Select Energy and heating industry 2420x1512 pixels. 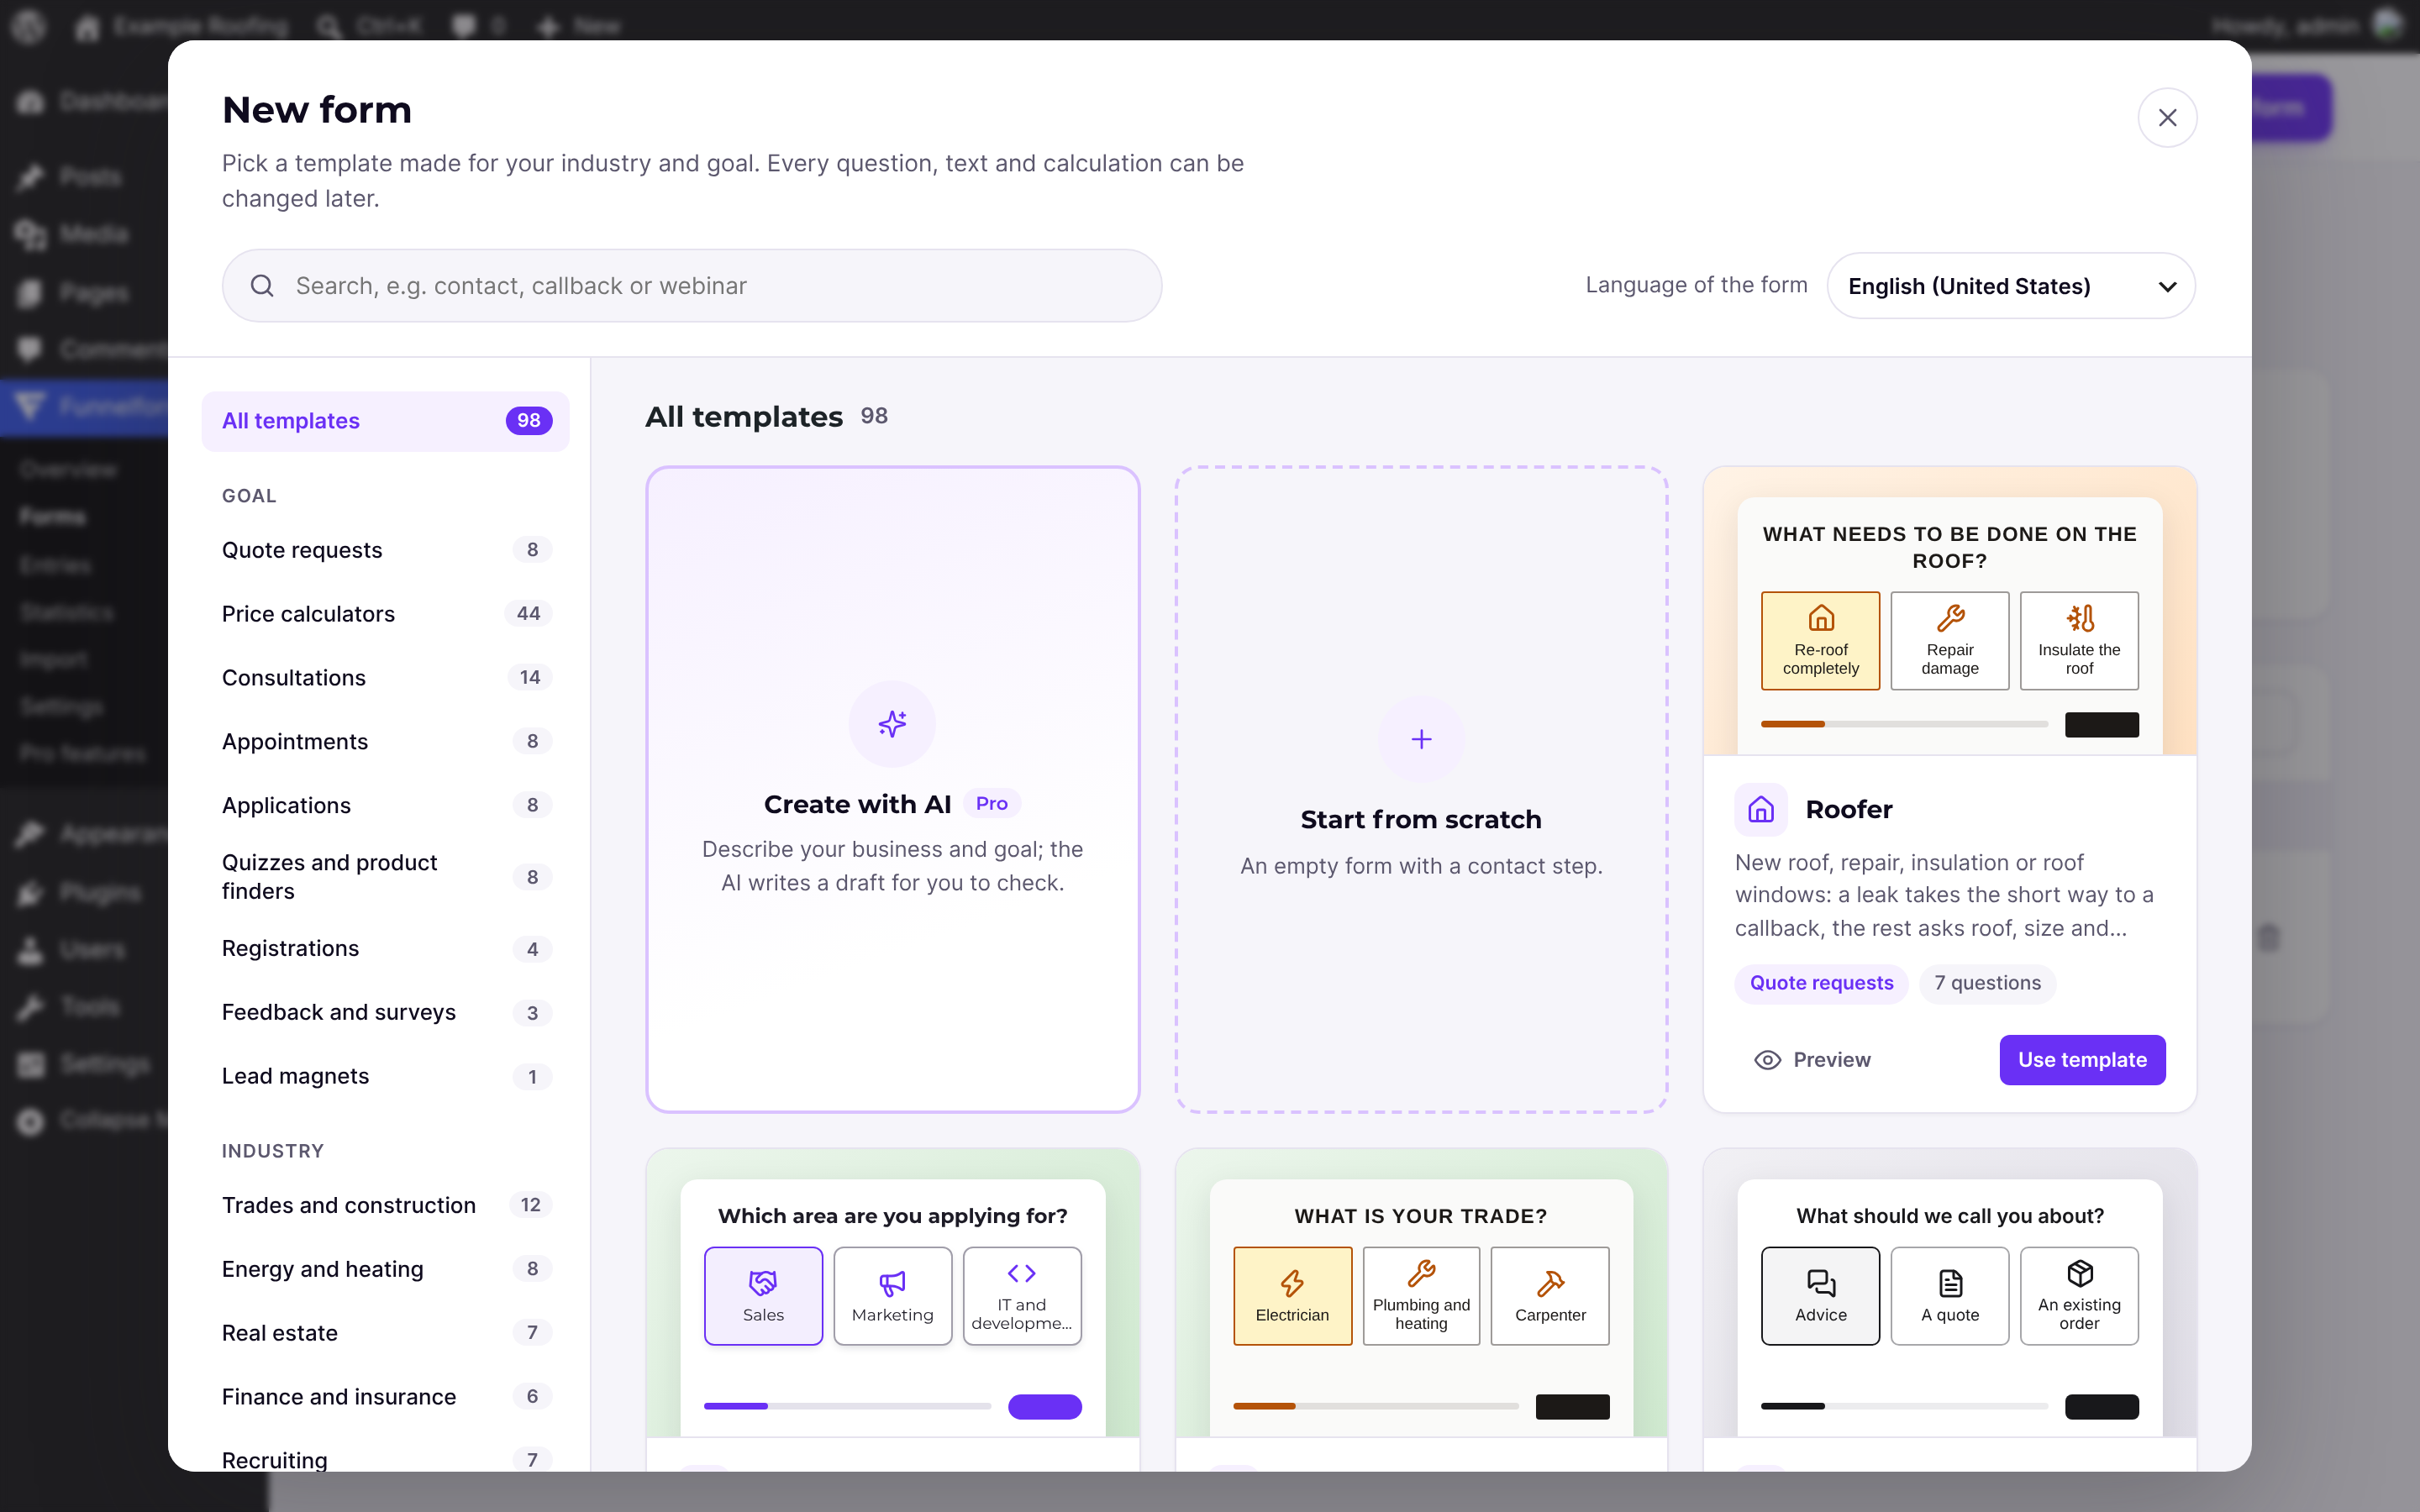(x=385, y=1269)
